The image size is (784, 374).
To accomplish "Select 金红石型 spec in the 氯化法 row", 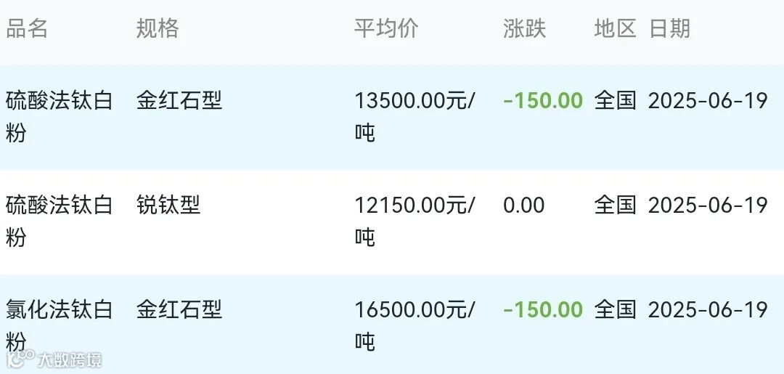I will (x=179, y=310).
